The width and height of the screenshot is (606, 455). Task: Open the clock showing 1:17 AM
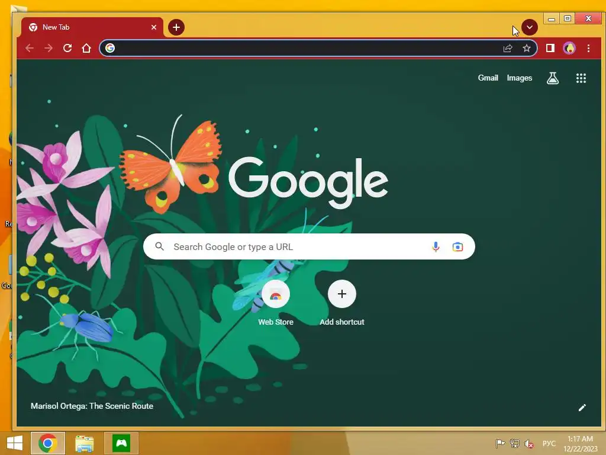(x=580, y=443)
